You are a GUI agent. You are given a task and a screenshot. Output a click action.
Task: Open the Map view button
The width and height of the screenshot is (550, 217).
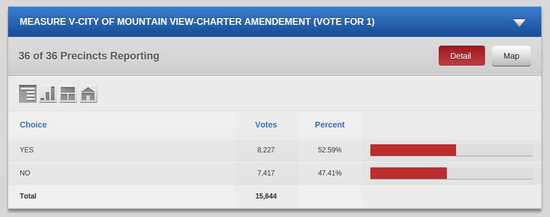pyautogui.click(x=511, y=56)
